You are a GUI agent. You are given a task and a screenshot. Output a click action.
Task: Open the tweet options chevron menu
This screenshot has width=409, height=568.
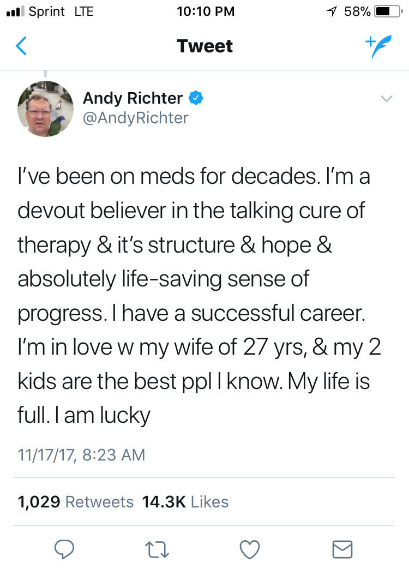pos(386,99)
